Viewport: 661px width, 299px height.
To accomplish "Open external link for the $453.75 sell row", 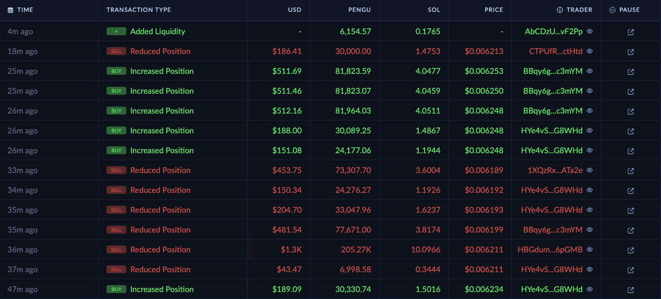I will [x=631, y=171].
